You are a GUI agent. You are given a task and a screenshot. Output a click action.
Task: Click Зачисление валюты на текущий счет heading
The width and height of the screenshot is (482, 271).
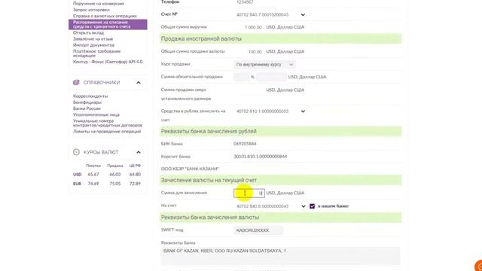point(209,180)
